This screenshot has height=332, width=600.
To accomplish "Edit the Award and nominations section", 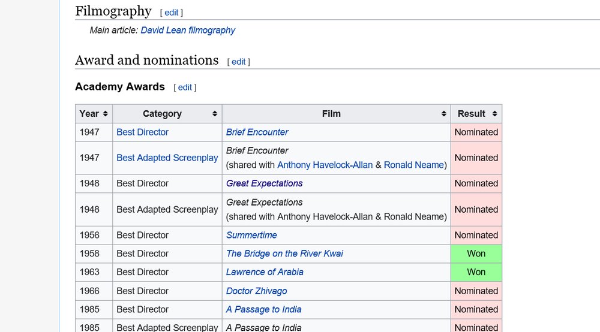I will 238,62.
